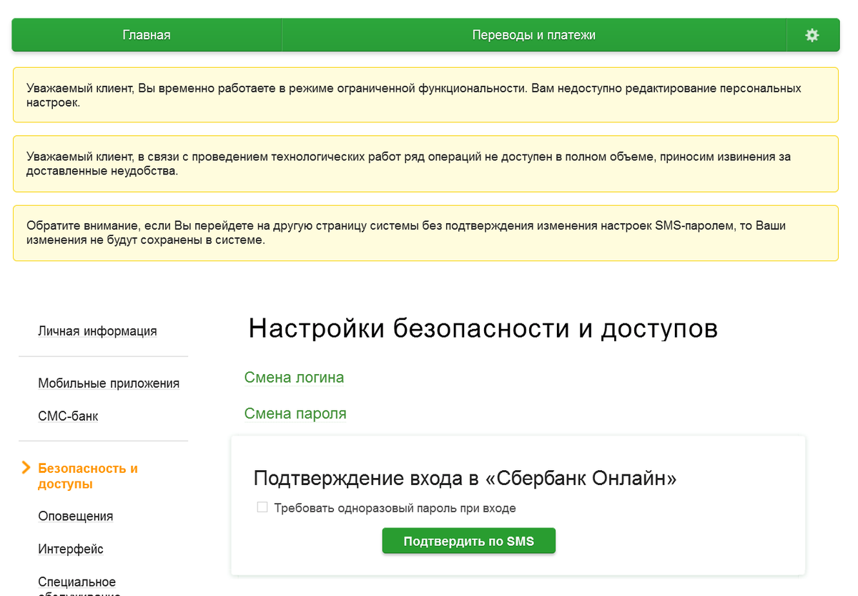858x596 pixels.
Task: Click the Настройки безопасности и доступов heading
Action: tap(483, 328)
